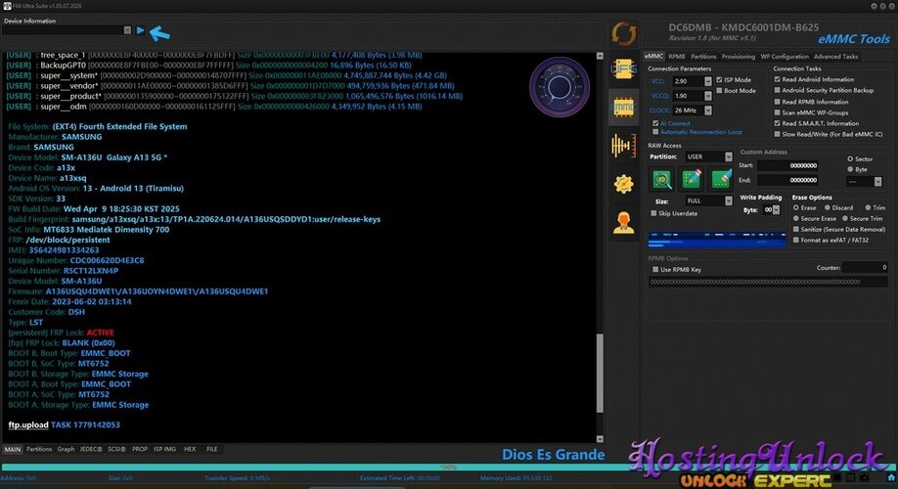Screen dimensions: 898x489
Task: Select the Secure Trim radio option
Action: tap(845, 219)
